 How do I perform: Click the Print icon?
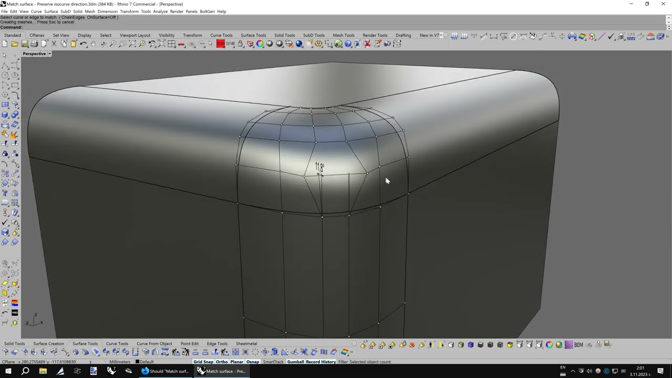pos(34,44)
